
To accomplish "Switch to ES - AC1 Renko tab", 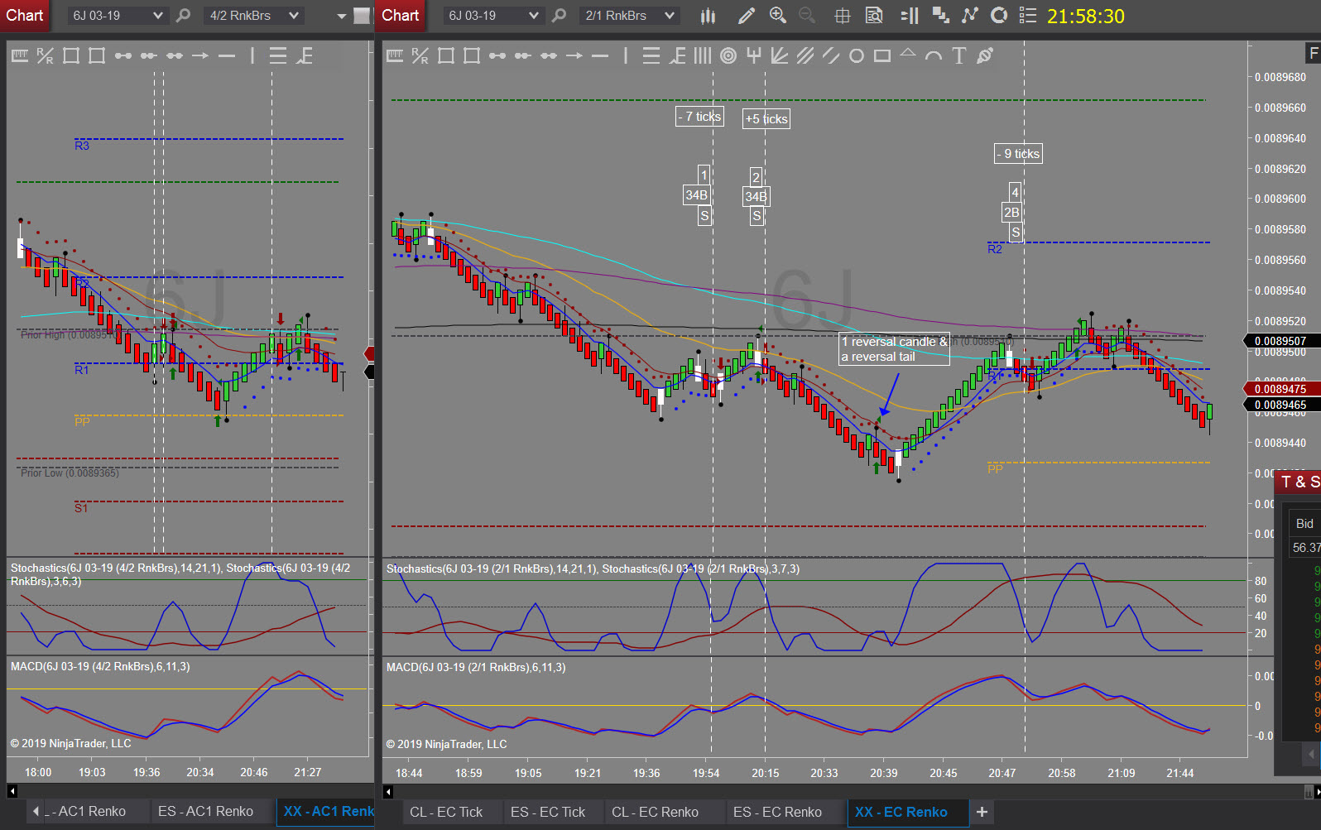I will click(205, 812).
